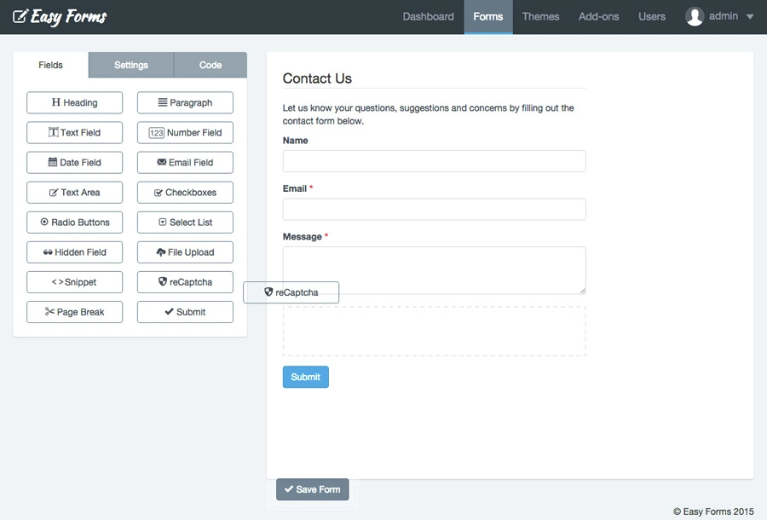Click the Heading field button
Screen dimensions: 767x520
(74, 103)
